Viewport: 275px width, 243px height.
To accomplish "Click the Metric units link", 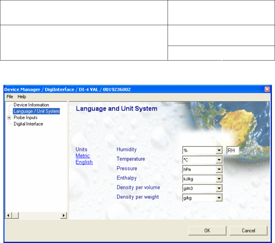I will (83, 156).
